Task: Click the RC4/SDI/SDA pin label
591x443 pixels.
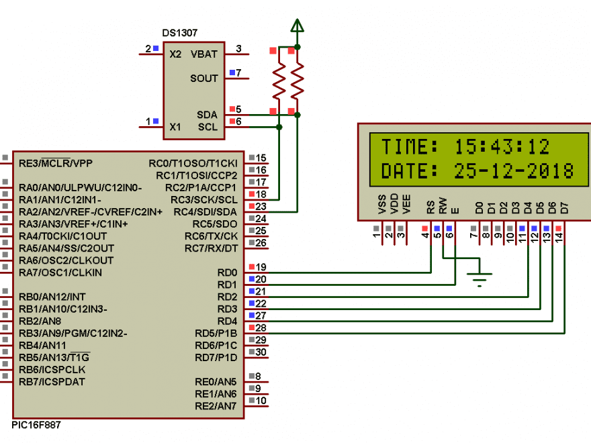Action: point(205,212)
